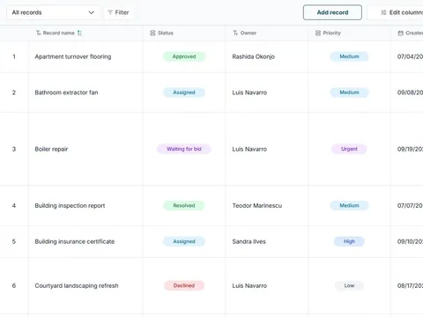
Task: Select row number 6
Action: [14, 285]
